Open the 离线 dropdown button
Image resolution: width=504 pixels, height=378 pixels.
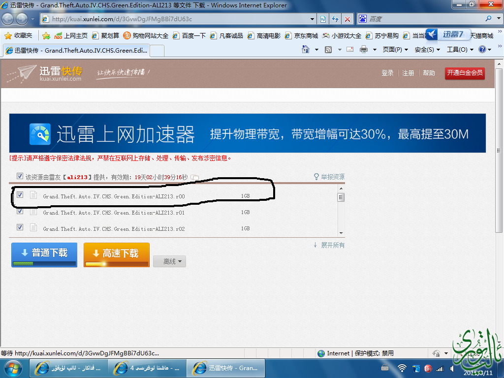[169, 261]
